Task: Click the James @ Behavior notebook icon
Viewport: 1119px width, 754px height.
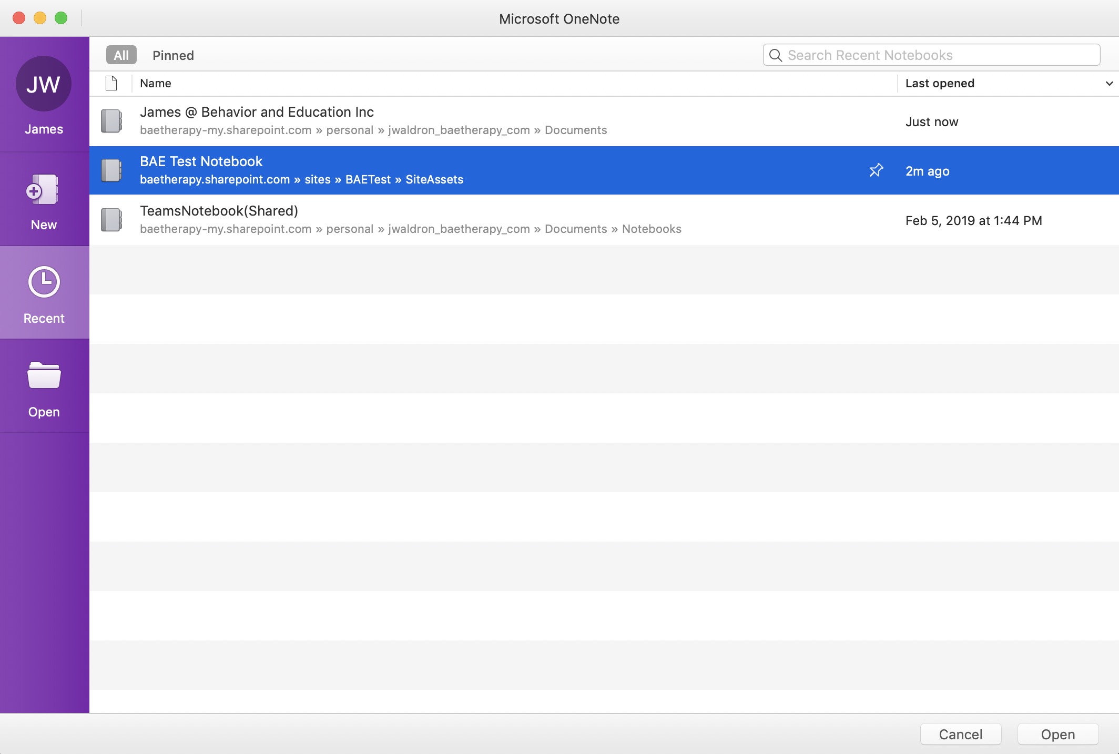Action: tap(111, 121)
